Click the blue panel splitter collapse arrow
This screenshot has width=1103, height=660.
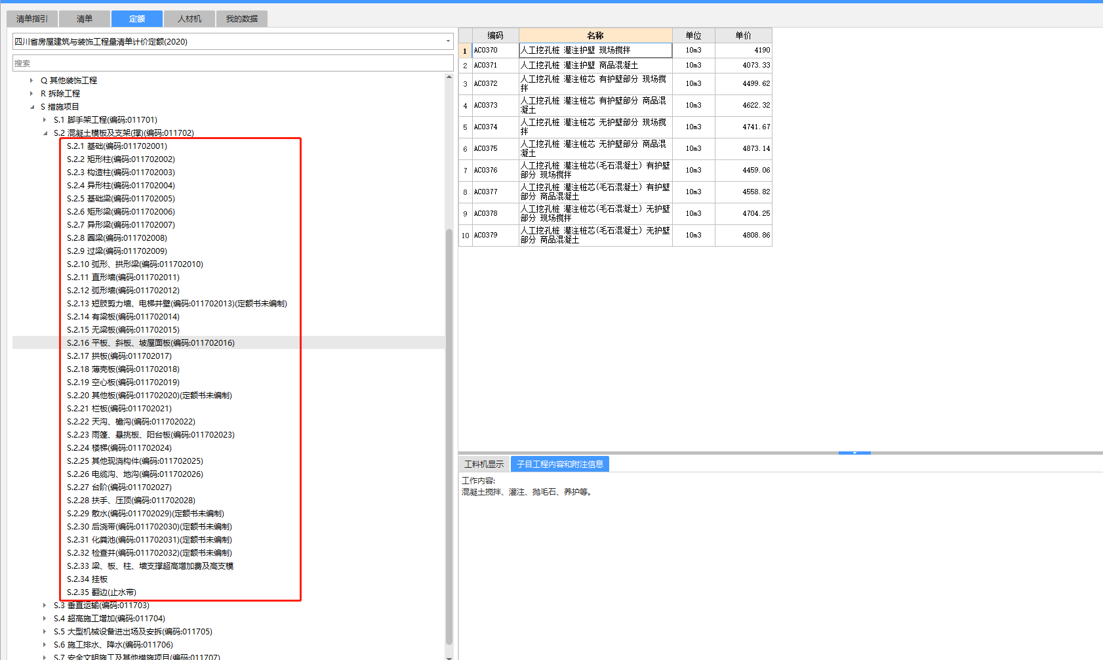coord(854,453)
